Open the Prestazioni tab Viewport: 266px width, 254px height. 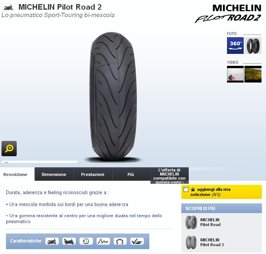coord(93,174)
